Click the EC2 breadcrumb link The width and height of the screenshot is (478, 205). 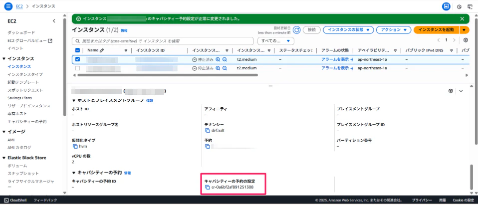[19, 6]
